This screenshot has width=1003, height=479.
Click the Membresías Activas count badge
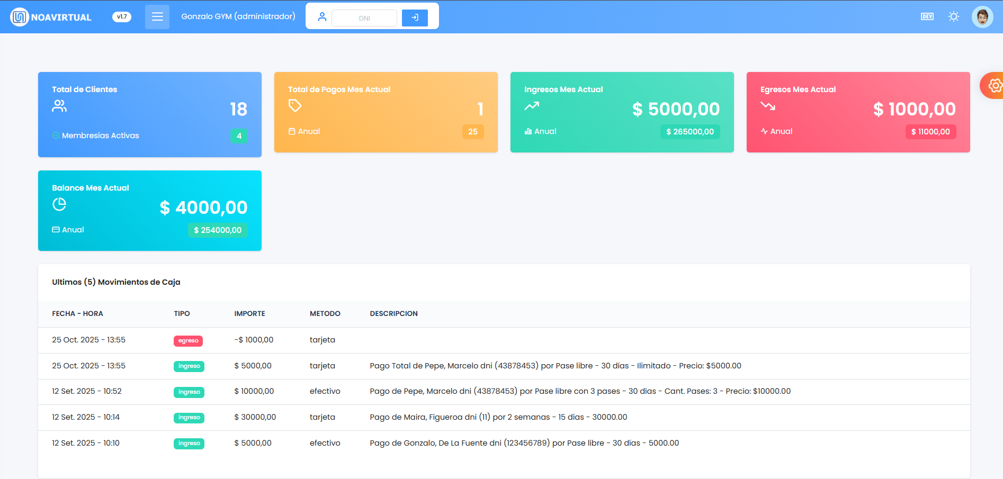(x=239, y=136)
